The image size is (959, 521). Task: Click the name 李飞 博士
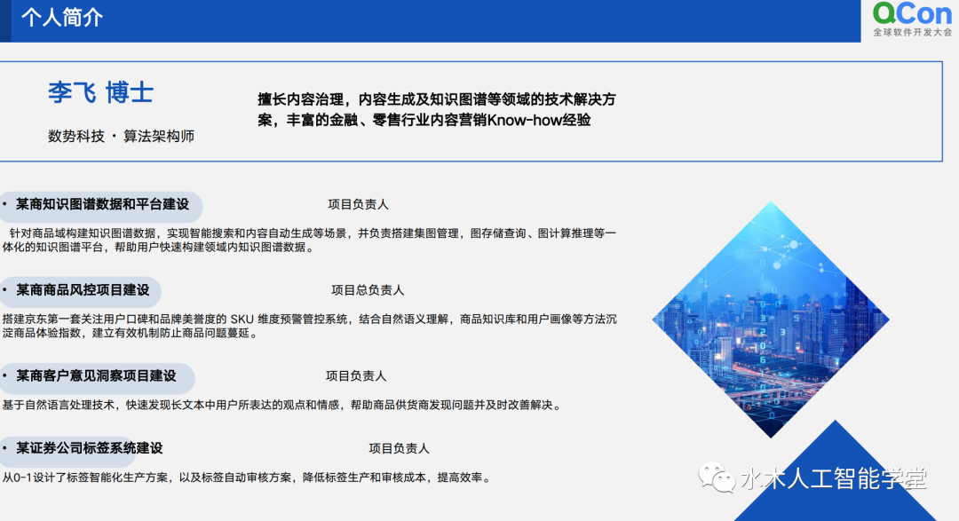[x=100, y=93]
